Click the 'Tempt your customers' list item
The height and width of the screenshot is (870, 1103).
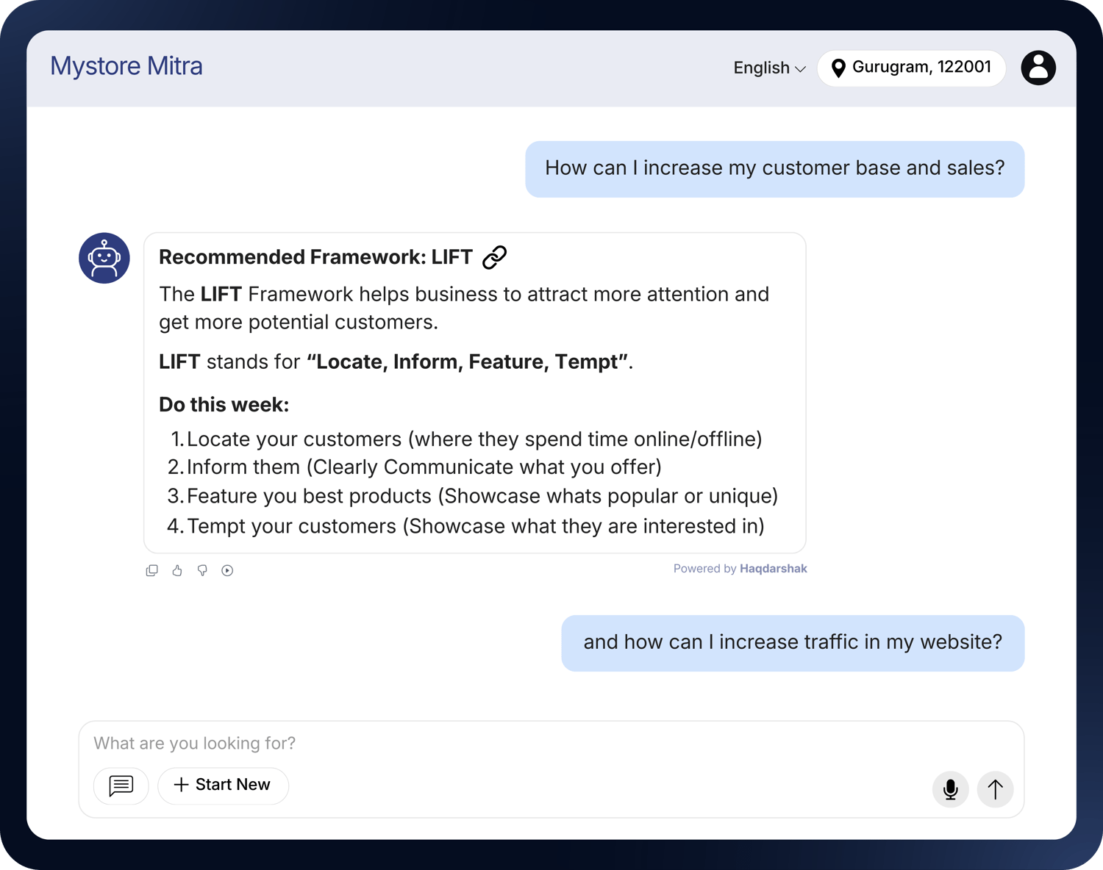tap(475, 526)
